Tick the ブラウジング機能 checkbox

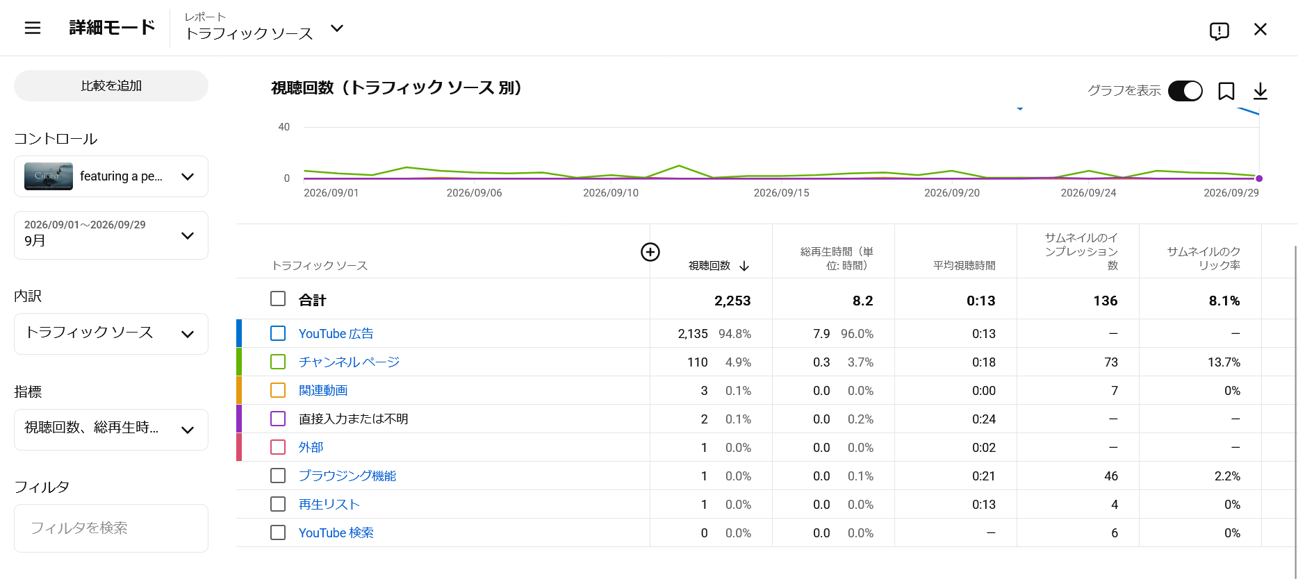pyautogui.click(x=278, y=476)
